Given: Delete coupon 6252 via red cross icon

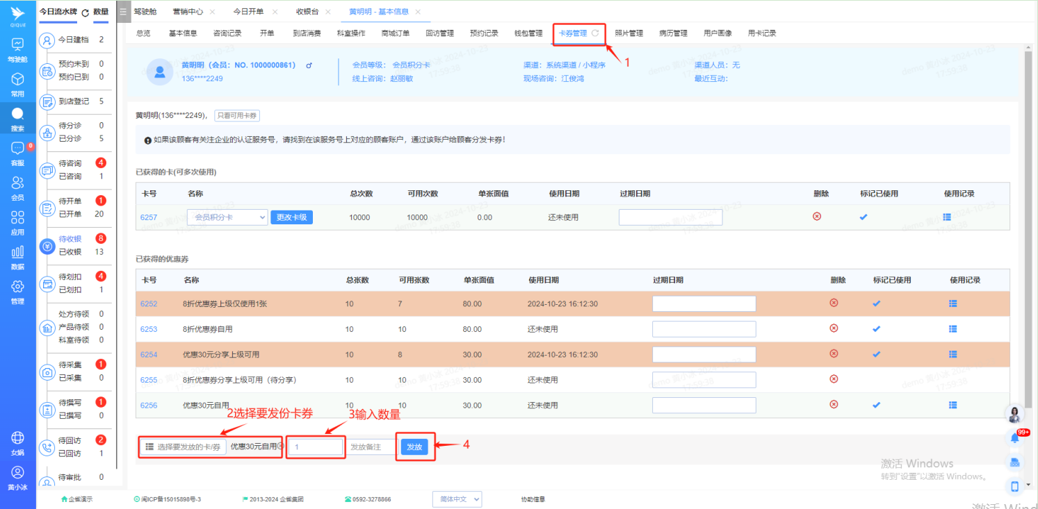Looking at the screenshot, I should (x=834, y=303).
